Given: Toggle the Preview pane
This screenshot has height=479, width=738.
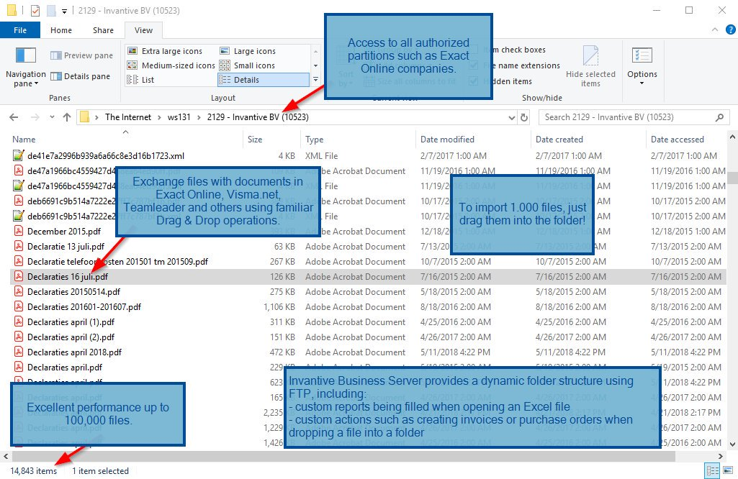Looking at the screenshot, I should pos(81,55).
